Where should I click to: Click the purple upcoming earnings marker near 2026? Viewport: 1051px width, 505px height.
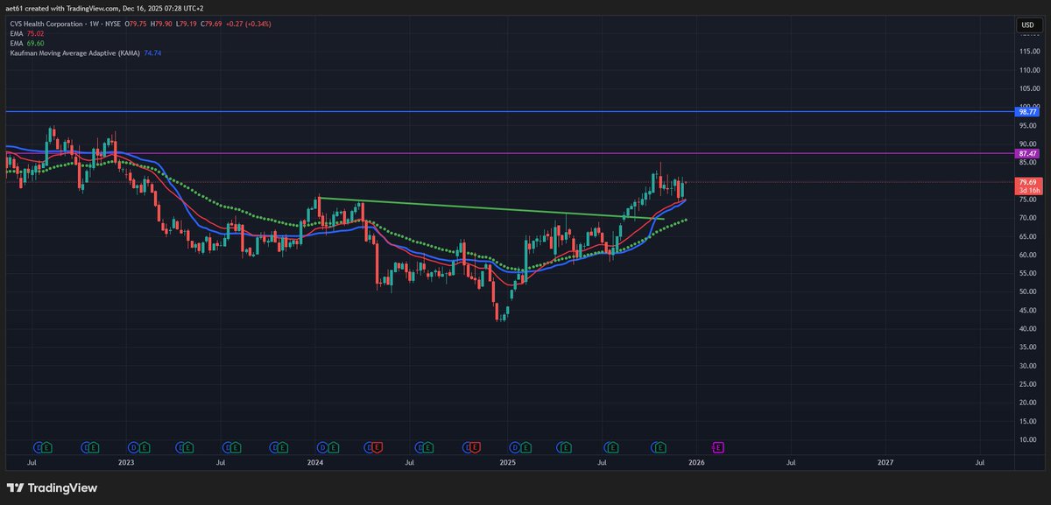pyautogui.click(x=717, y=447)
